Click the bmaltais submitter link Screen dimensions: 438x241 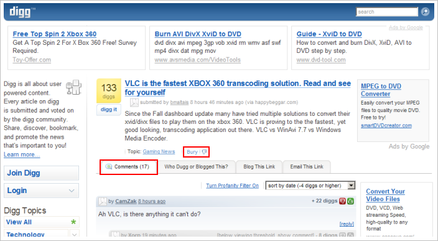coord(179,102)
